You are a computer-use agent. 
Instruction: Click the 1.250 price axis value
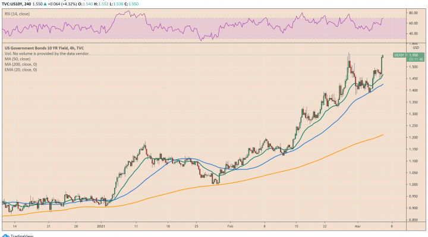tap(413, 126)
